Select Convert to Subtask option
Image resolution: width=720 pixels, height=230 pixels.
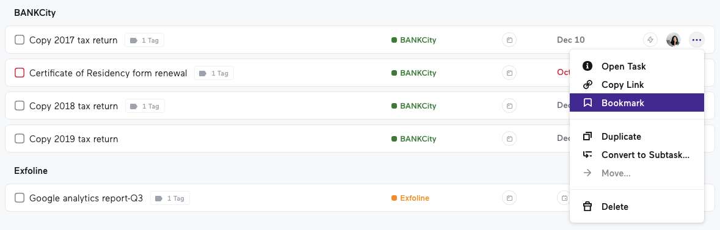(636, 155)
